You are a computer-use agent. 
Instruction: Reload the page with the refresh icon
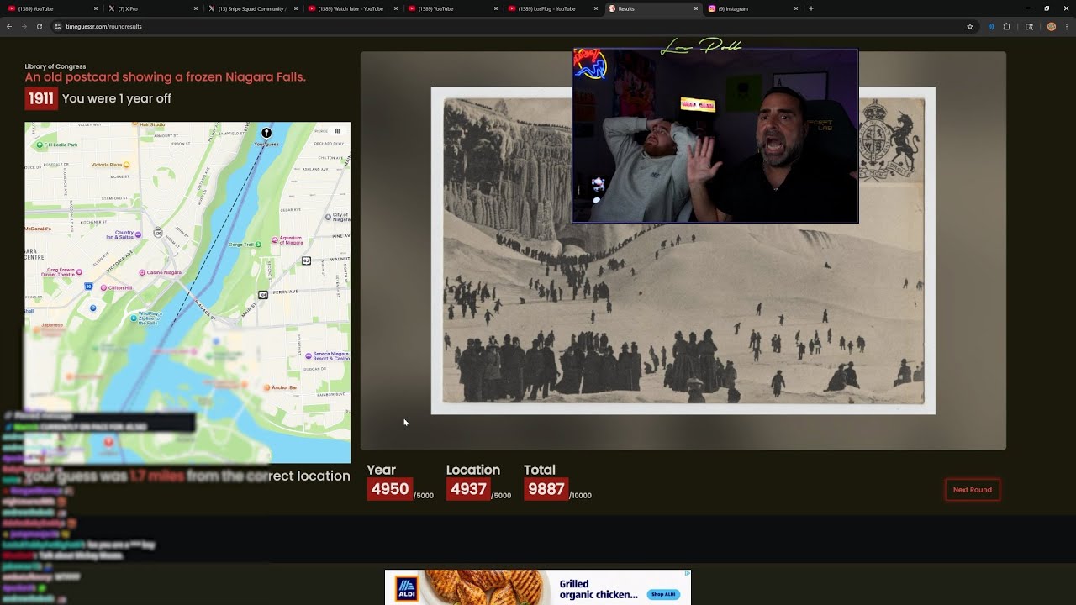coord(39,26)
